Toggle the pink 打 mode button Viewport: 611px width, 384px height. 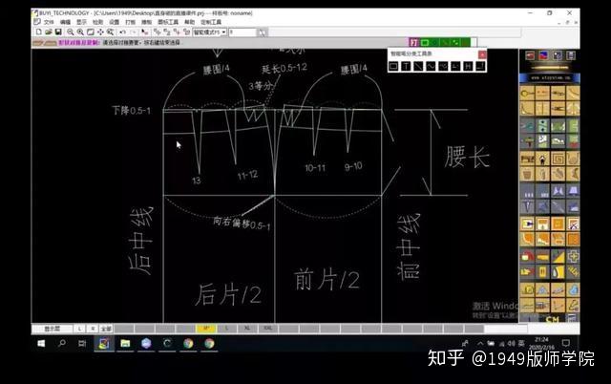(413, 42)
